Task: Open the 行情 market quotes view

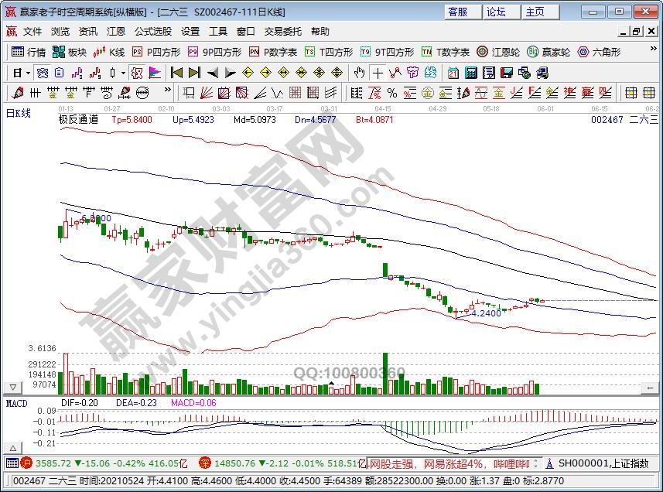Action: tap(29, 53)
